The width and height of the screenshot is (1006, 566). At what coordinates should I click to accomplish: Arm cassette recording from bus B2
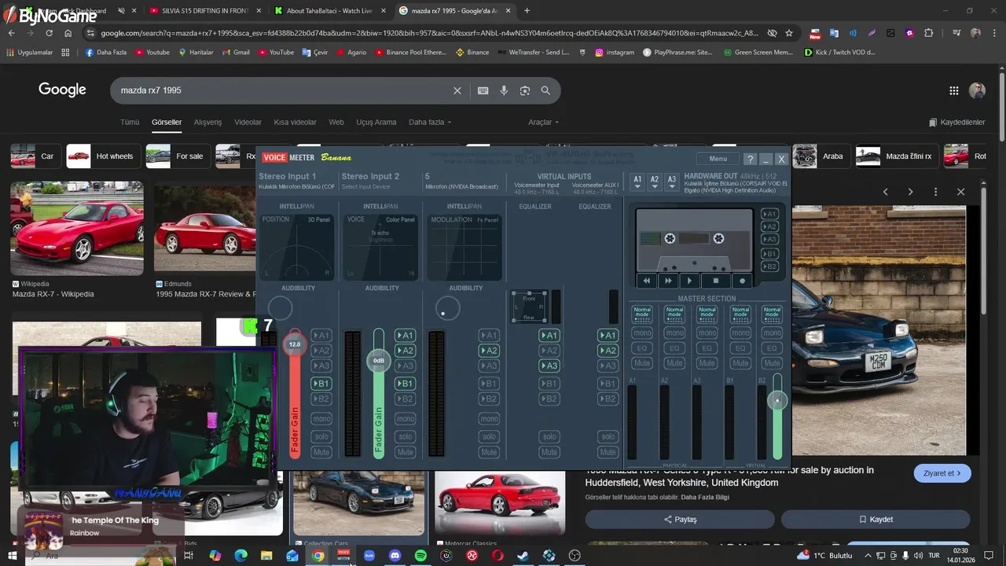[x=769, y=267]
